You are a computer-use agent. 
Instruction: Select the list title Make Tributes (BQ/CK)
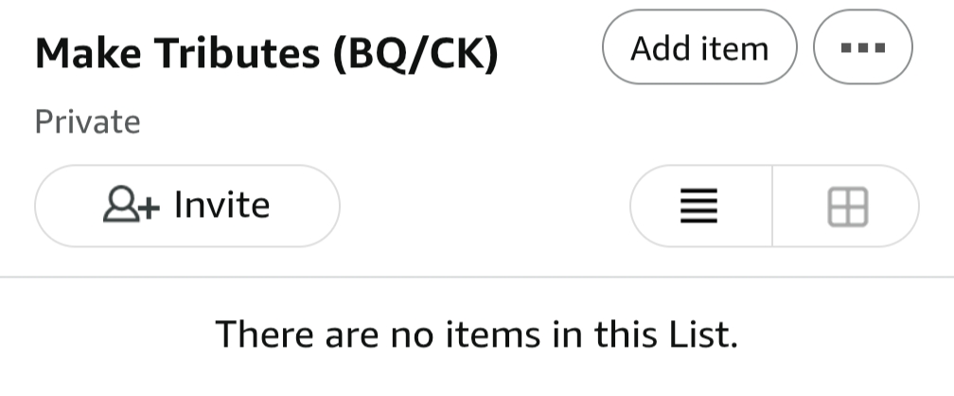266,54
